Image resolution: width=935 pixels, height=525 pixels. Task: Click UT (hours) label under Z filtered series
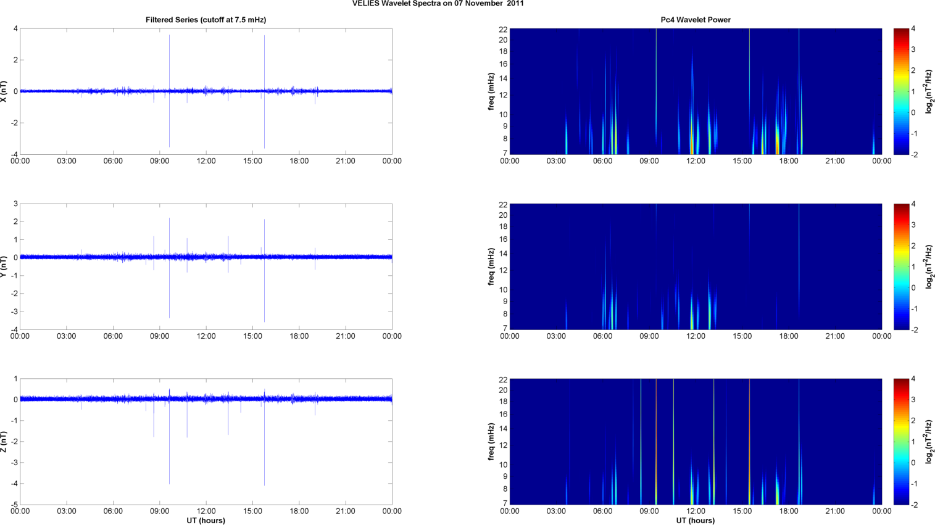click(x=206, y=520)
